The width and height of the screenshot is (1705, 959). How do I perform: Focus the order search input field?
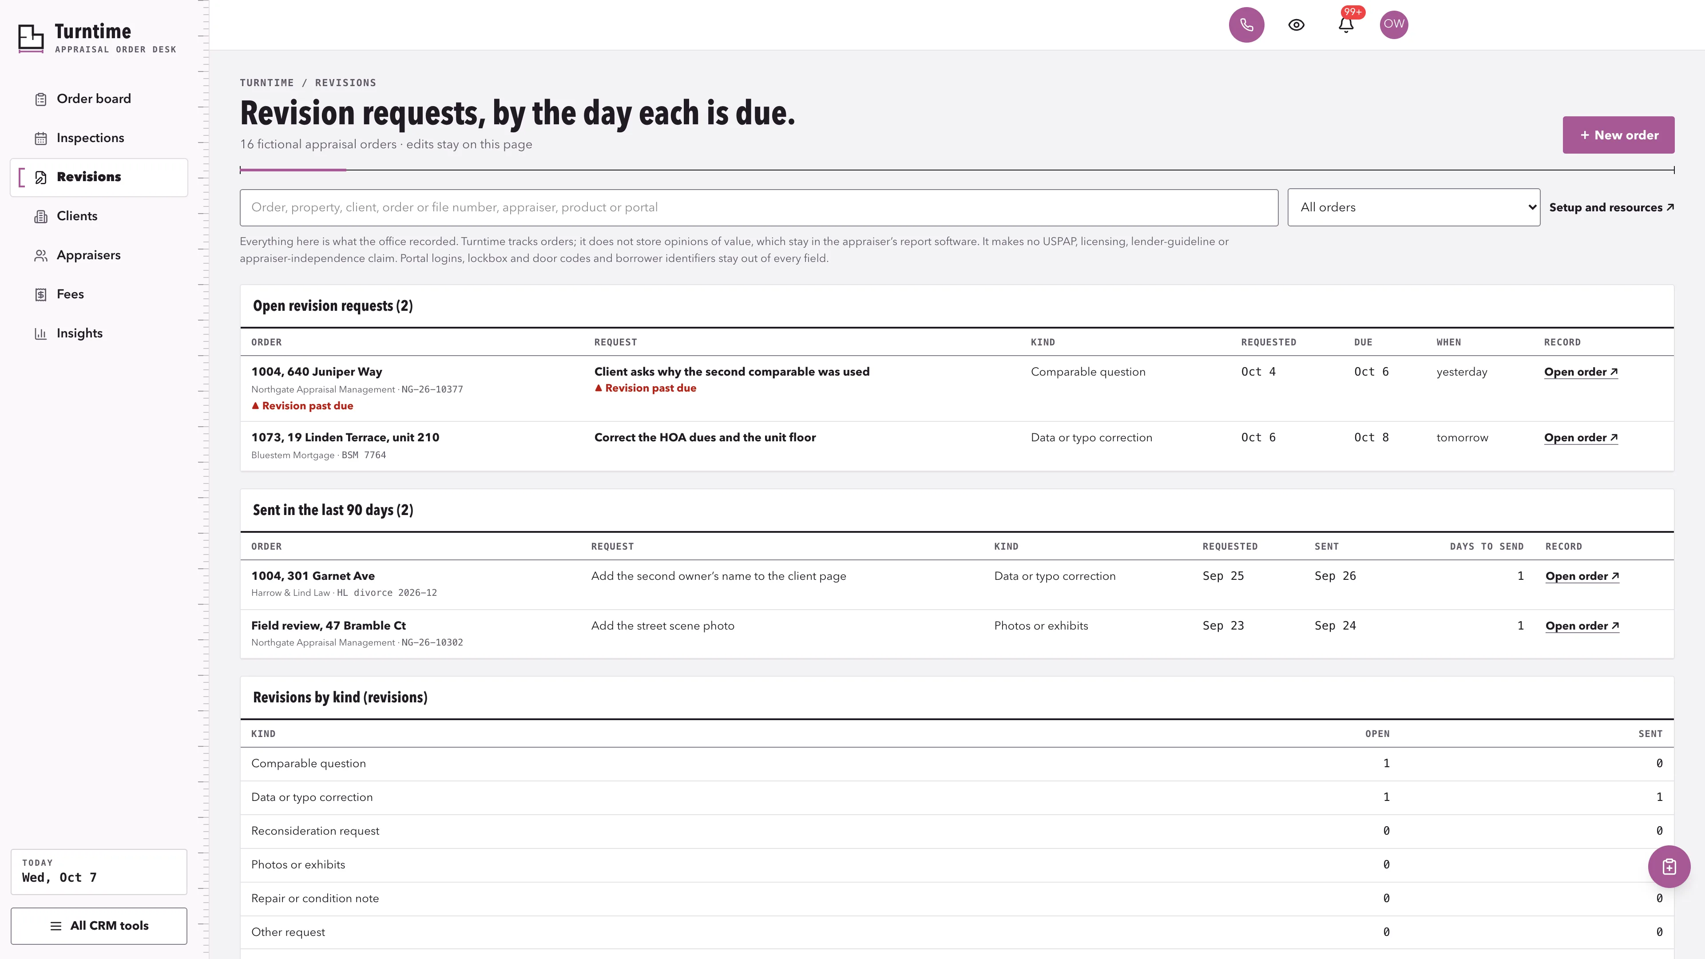[758, 207]
